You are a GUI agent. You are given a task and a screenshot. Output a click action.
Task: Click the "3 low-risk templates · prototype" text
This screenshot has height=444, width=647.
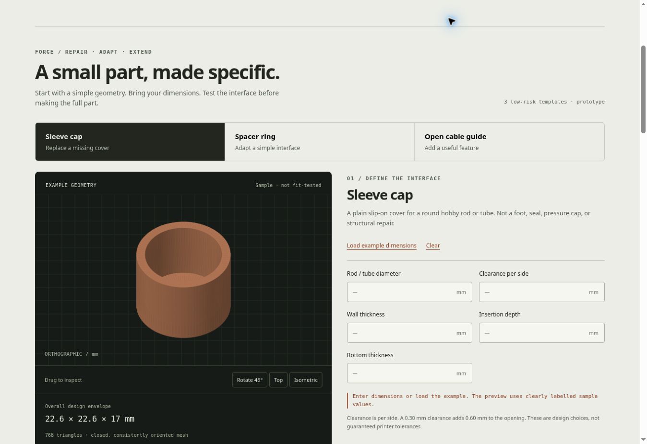click(x=554, y=102)
